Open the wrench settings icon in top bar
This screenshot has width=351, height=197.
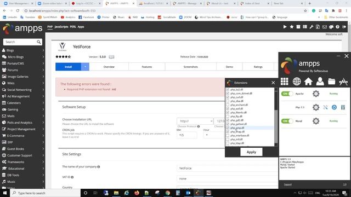(x=312, y=27)
